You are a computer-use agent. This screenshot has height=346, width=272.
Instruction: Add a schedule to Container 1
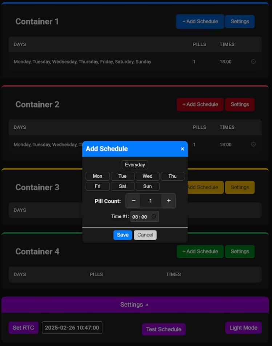(200, 21)
